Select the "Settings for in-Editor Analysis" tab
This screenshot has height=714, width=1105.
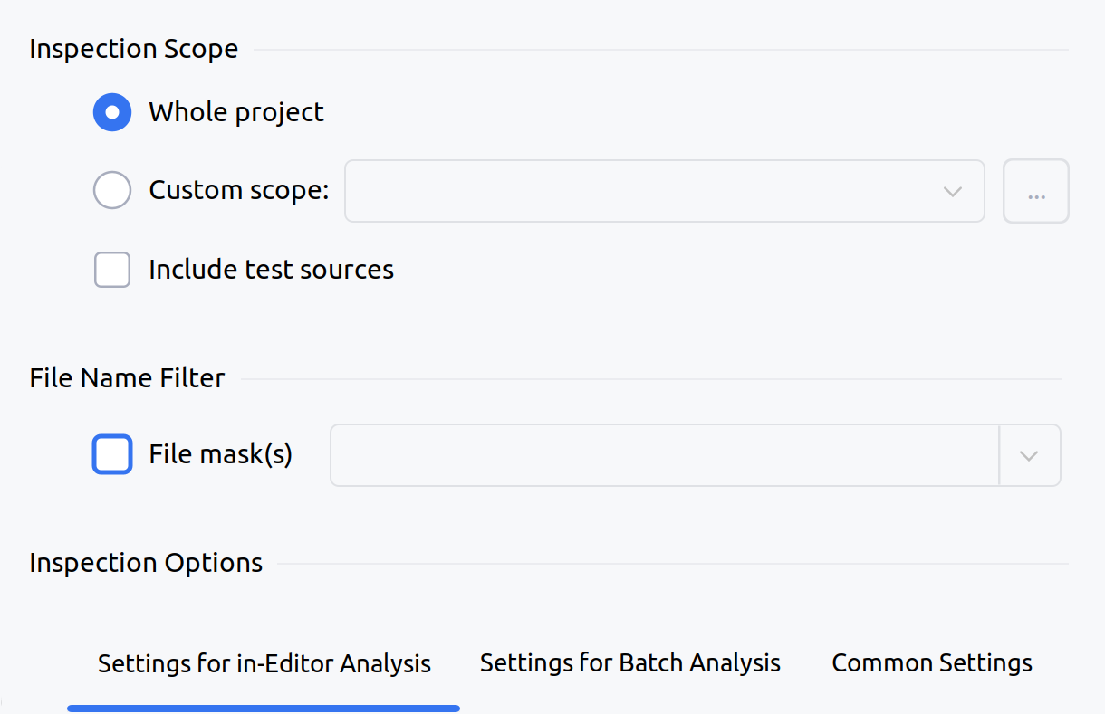pyautogui.click(x=264, y=662)
